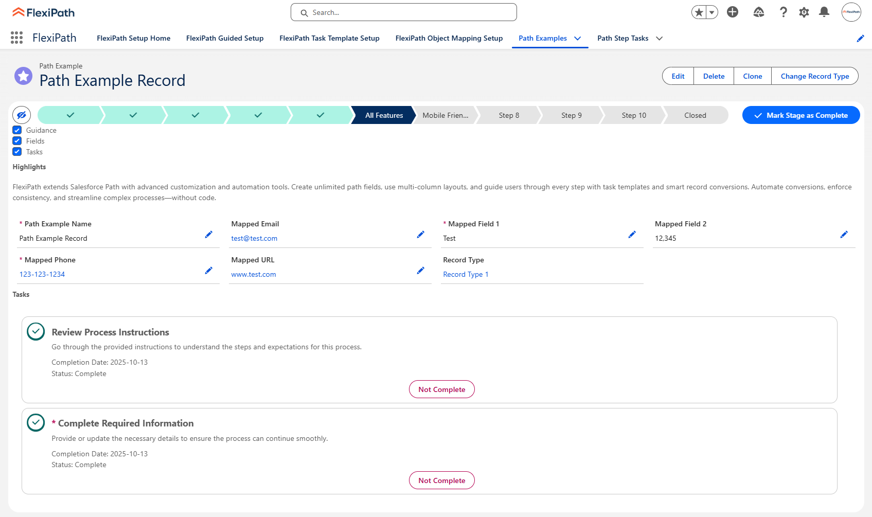Open FlexiPath Object Mapping Setup tab
Screen dimensions: 872x517
tap(449, 39)
